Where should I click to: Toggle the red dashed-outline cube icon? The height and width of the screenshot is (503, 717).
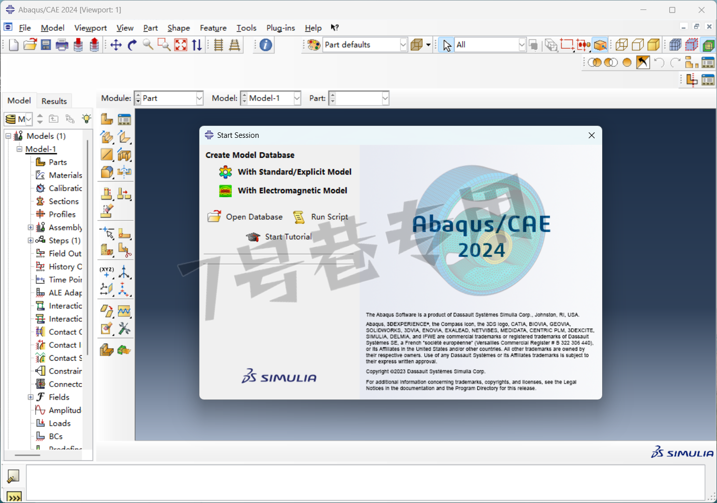[x=692, y=45]
